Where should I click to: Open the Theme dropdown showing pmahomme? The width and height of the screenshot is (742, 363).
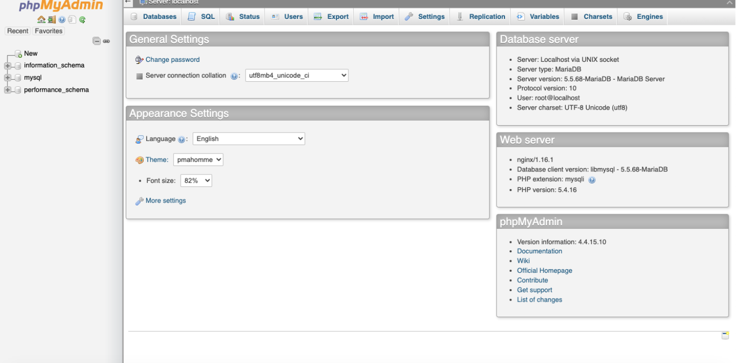click(198, 160)
